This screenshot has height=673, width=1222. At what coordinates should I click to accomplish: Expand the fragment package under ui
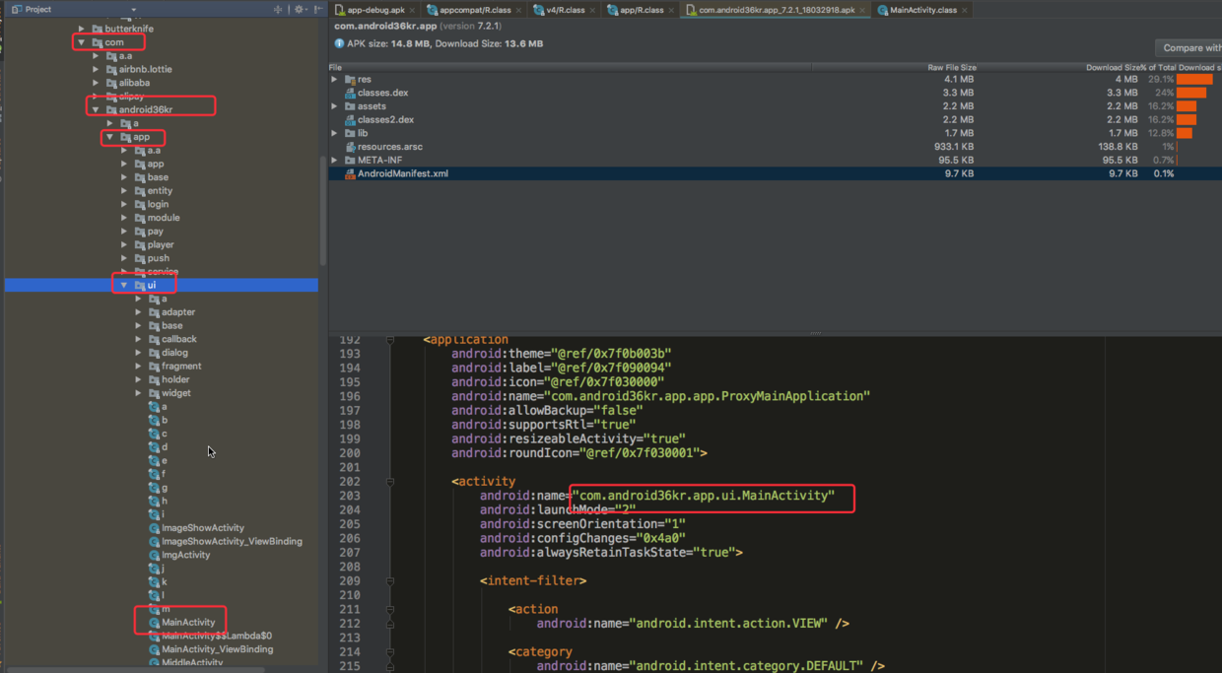coord(139,367)
